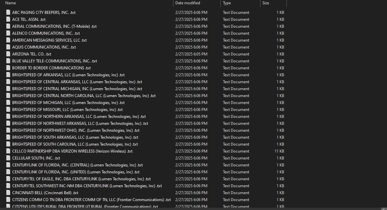This screenshot has width=387, height=210.
Task: Click the file icon for BRIGHTSPEED OF ARKANSAS, LLC
Action: coord(8,74)
